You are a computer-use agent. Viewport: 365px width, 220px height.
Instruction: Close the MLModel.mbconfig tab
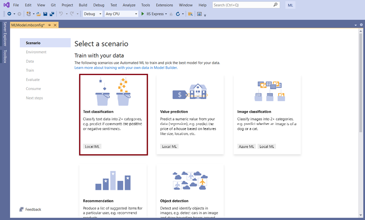pos(55,25)
